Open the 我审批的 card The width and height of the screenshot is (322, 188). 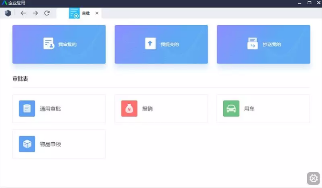pos(59,44)
